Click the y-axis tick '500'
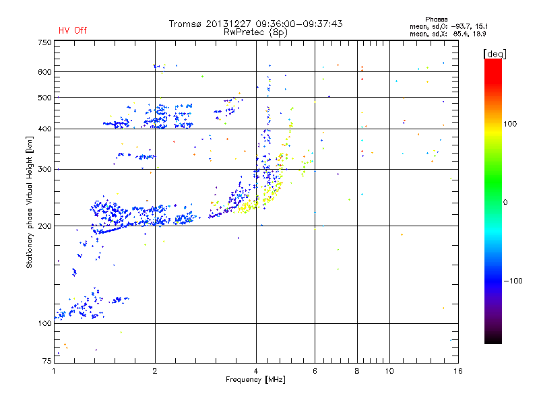Image resolution: width=539 pixels, height=404 pixels. click(44, 98)
